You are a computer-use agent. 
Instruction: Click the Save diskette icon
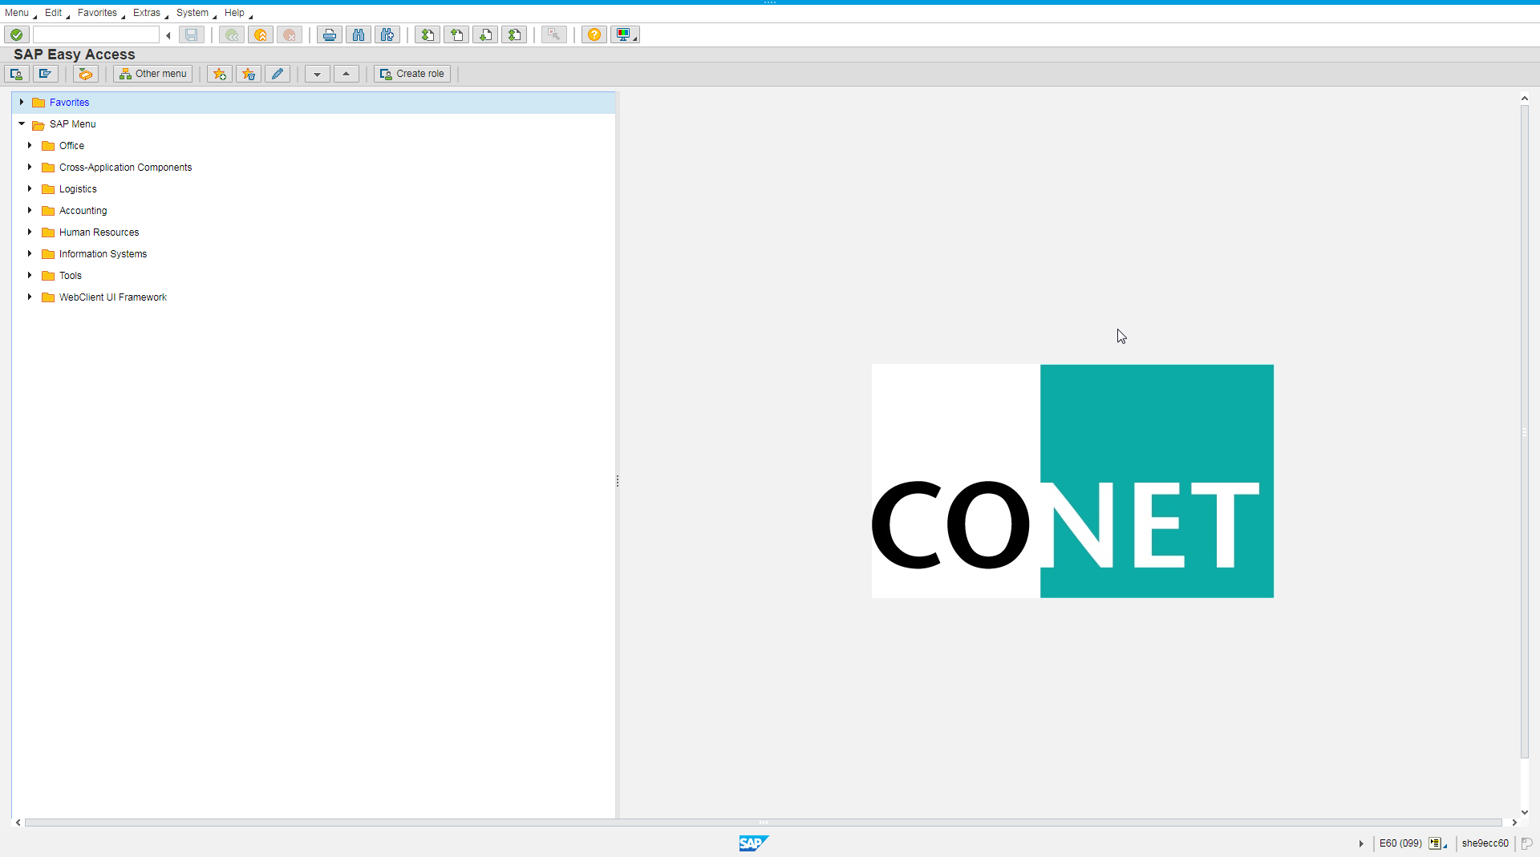tap(192, 34)
